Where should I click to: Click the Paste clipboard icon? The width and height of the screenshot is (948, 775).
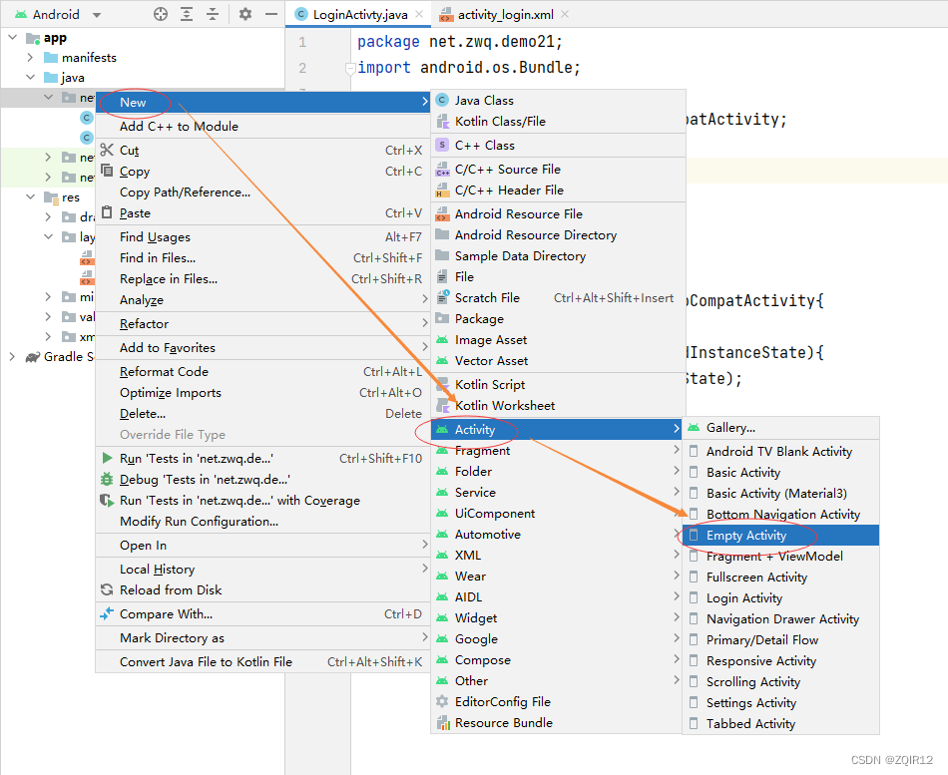pos(107,212)
